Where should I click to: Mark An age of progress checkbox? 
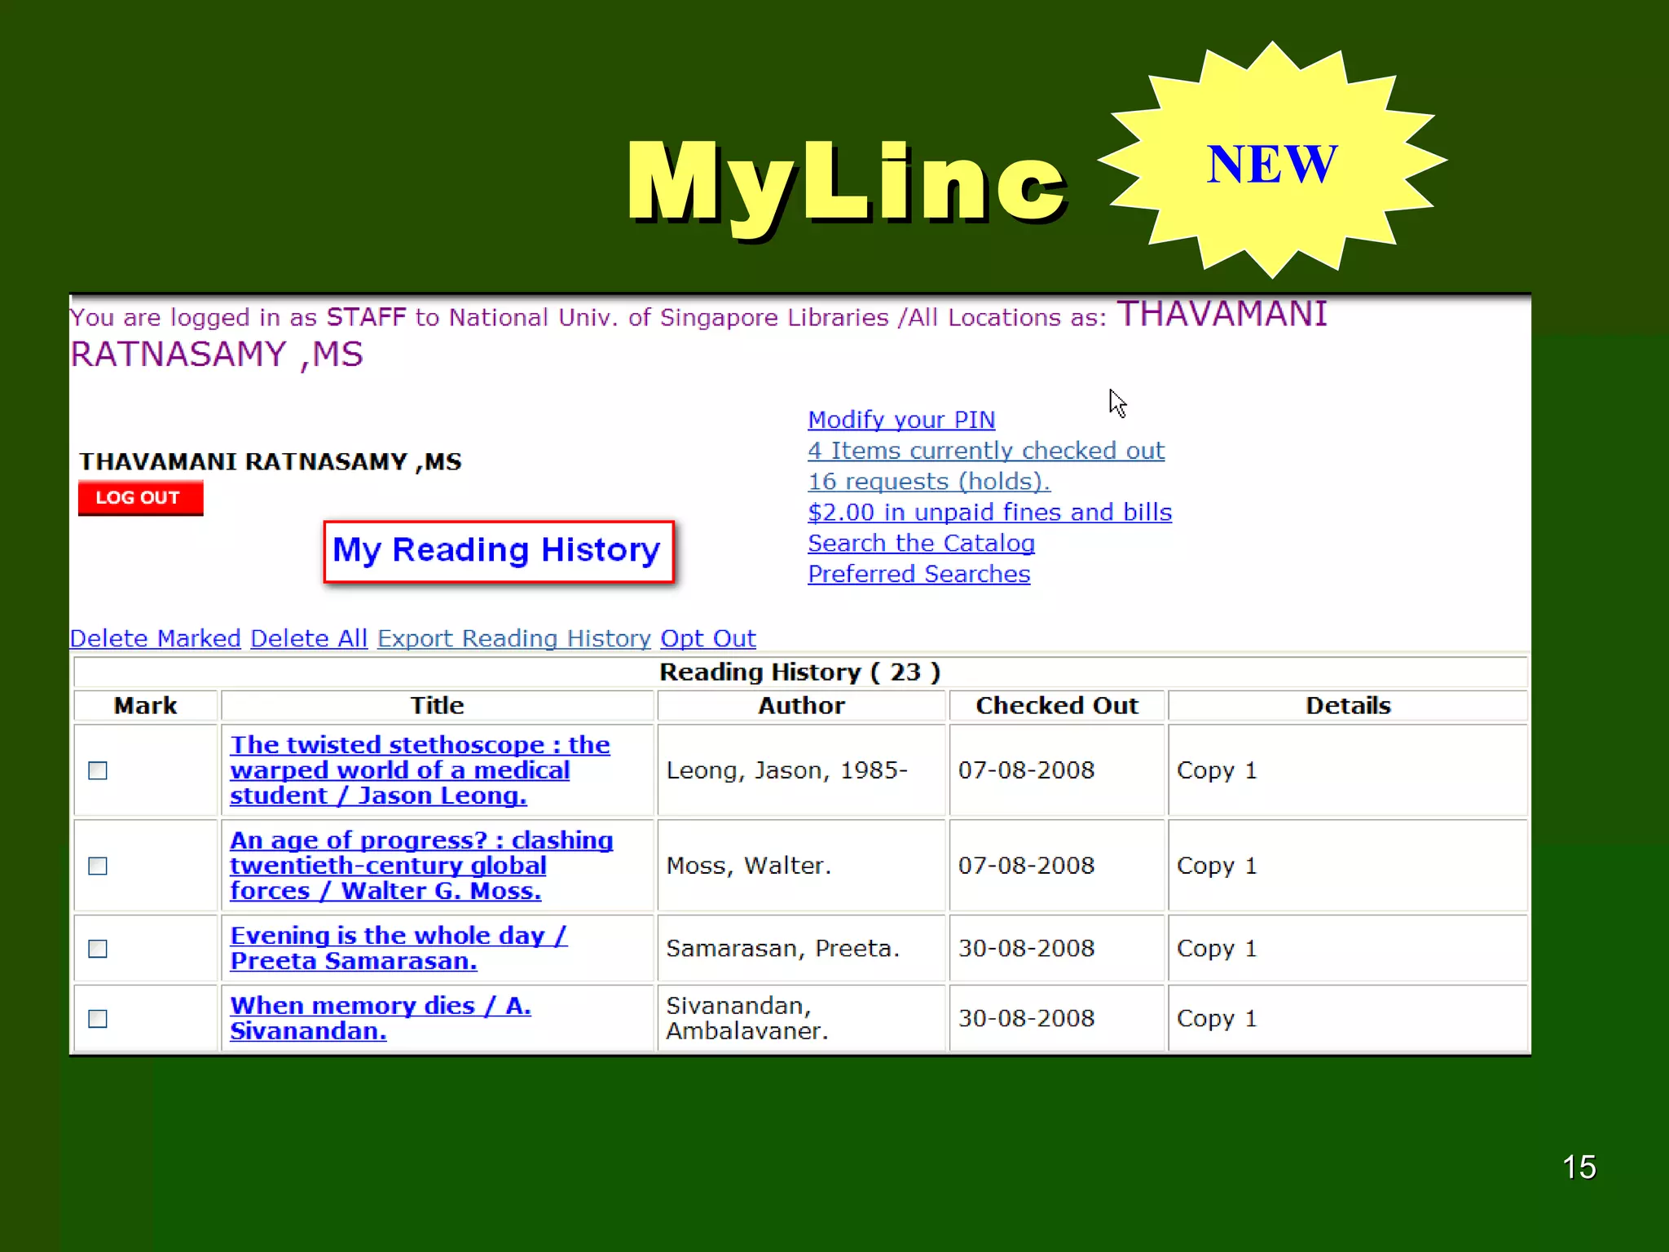98,866
